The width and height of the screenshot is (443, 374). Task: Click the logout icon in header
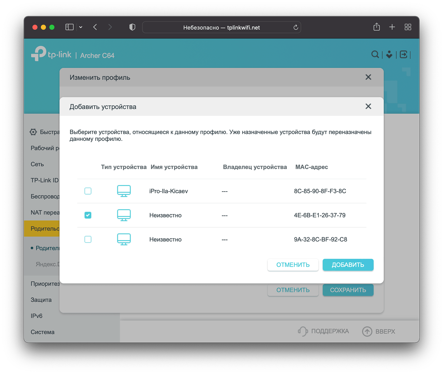(x=404, y=55)
